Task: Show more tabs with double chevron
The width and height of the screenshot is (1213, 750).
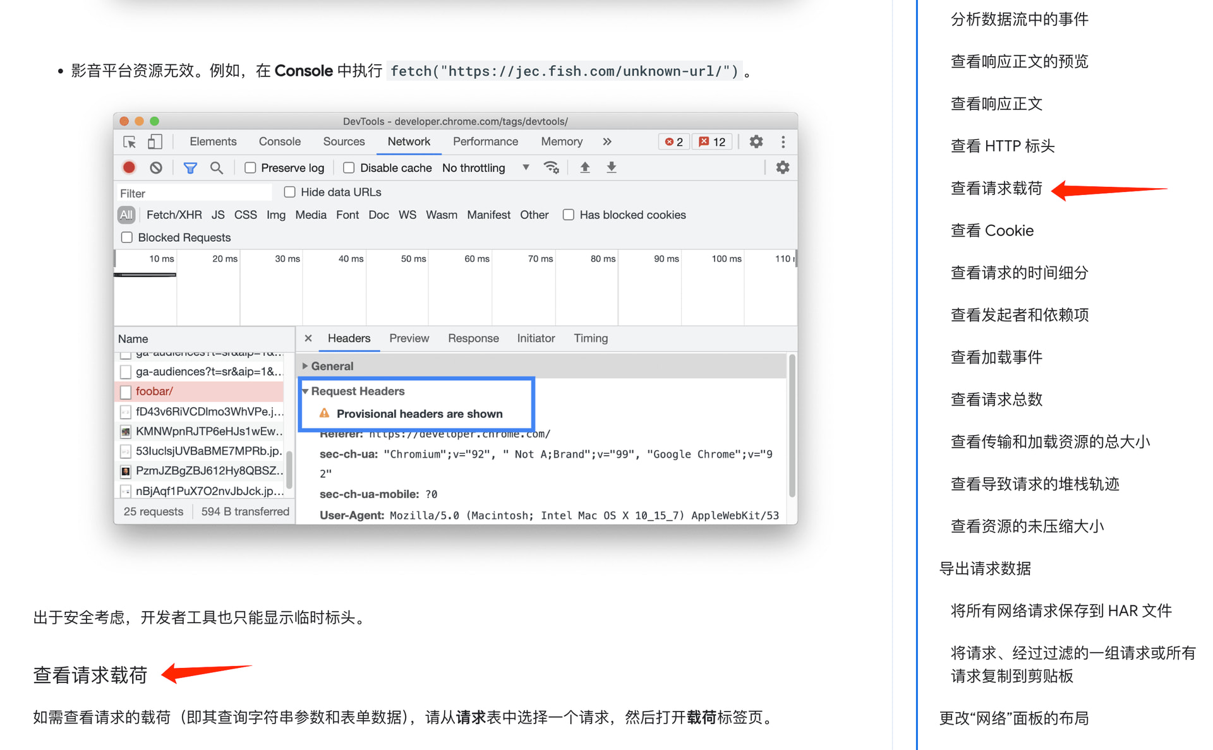Action: [x=607, y=142]
